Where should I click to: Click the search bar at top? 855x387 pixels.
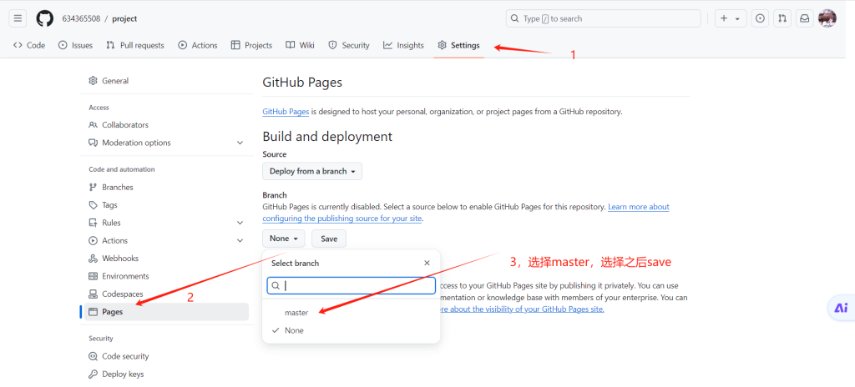point(603,18)
